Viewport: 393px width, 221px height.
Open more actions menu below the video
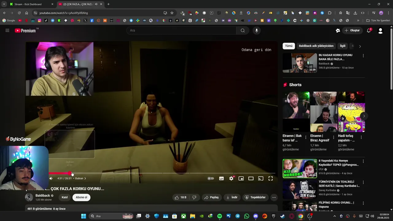click(274, 197)
